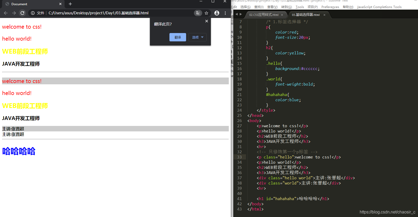Click the 'background:#cccccc;' code line

click(x=297, y=69)
